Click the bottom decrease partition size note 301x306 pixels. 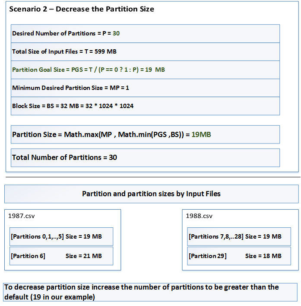(150, 292)
